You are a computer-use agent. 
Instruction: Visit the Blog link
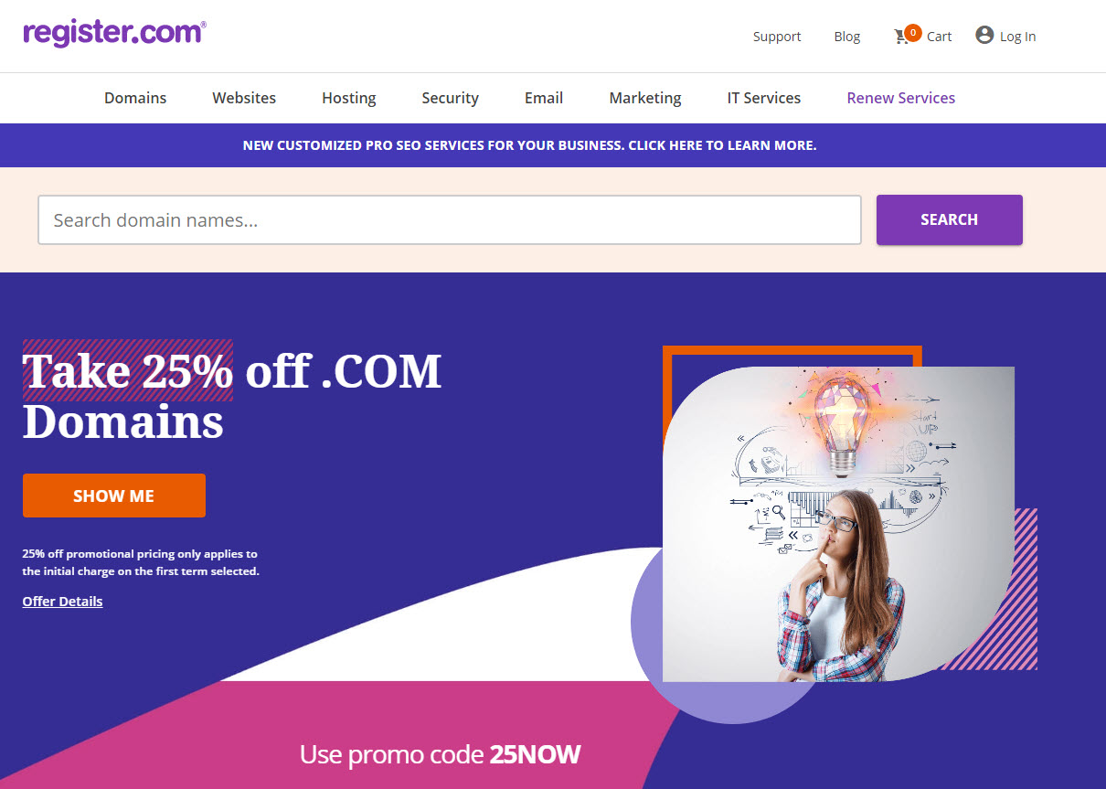[x=847, y=37]
